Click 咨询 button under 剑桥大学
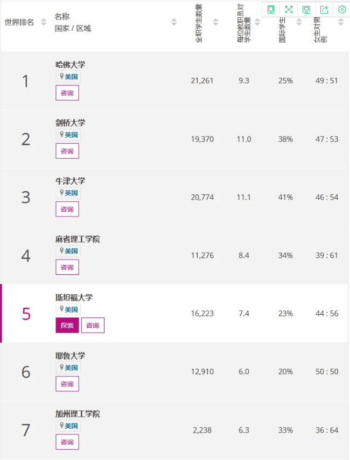 pyautogui.click(x=67, y=151)
